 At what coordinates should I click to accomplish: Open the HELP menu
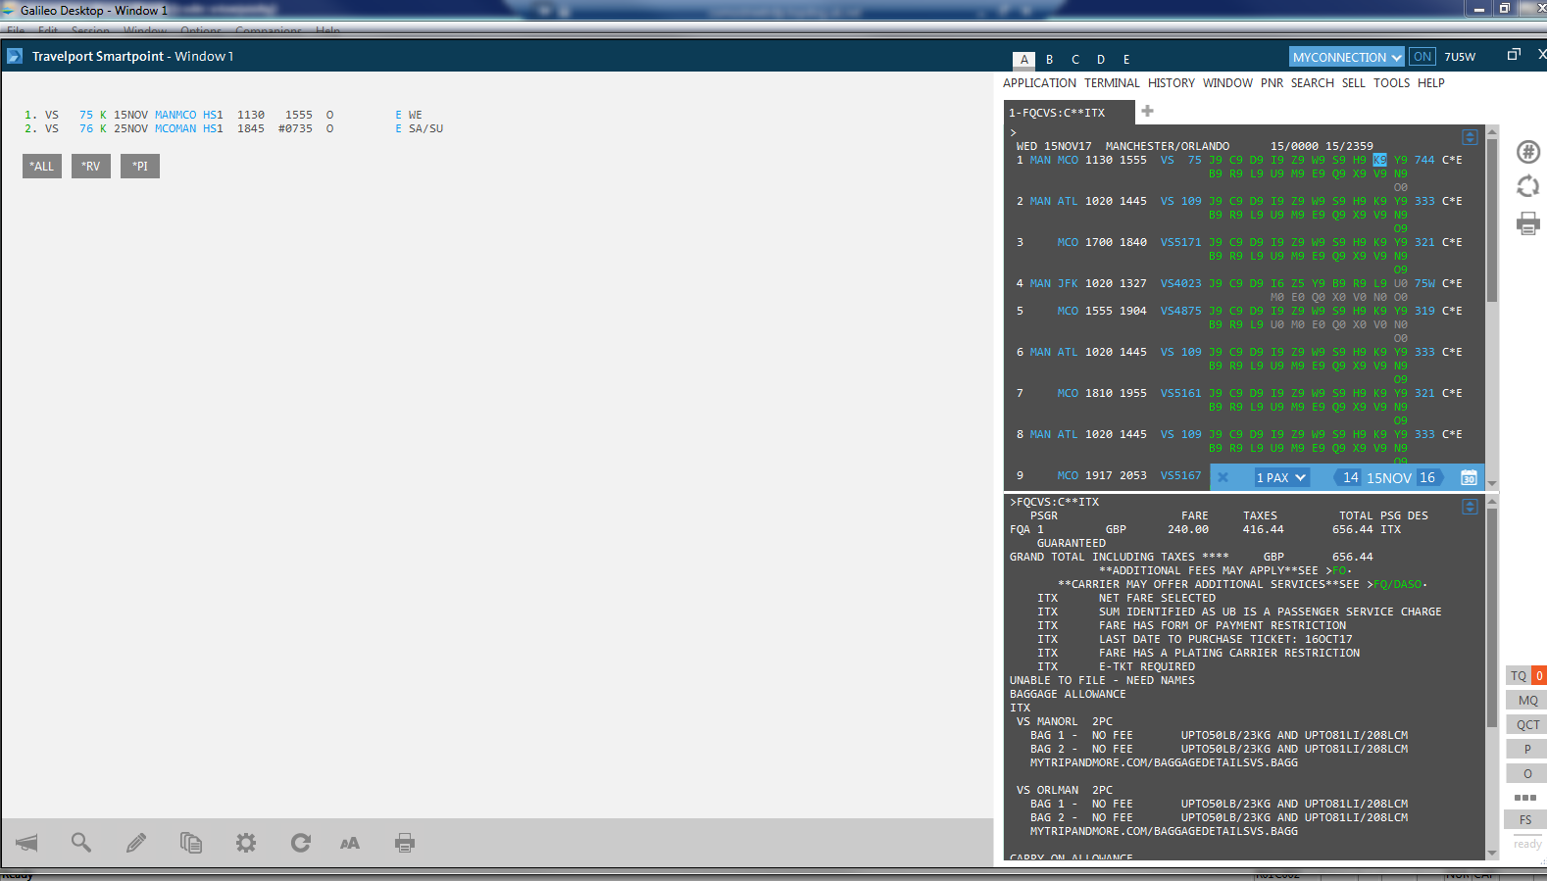point(1430,83)
